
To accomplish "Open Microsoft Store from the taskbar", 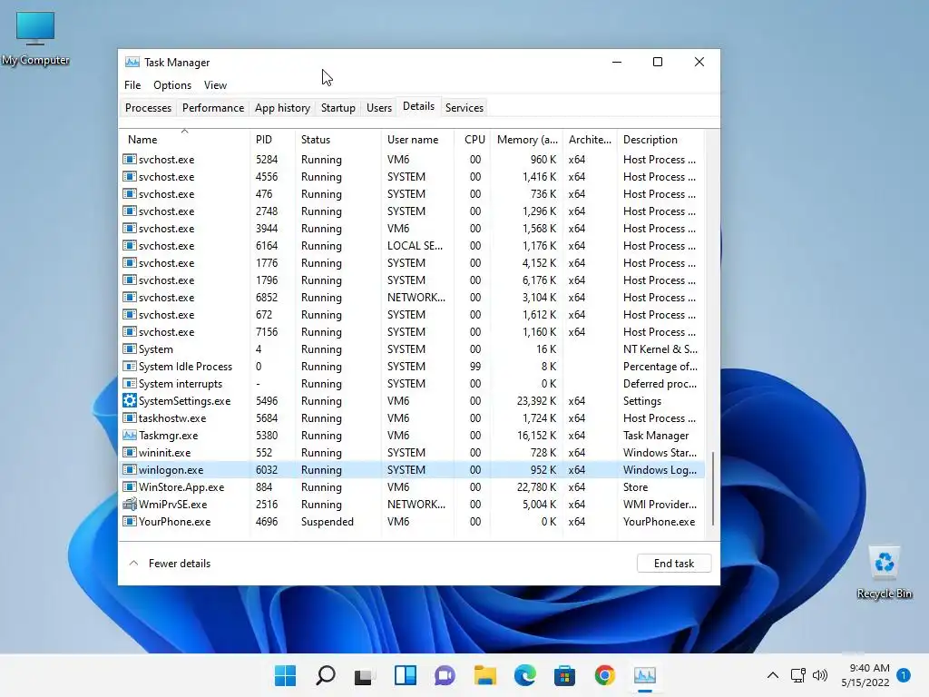I will pyautogui.click(x=564, y=675).
